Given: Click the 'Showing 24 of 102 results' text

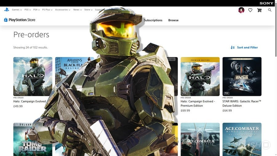Looking at the screenshot, I should [x=30, y=47].
